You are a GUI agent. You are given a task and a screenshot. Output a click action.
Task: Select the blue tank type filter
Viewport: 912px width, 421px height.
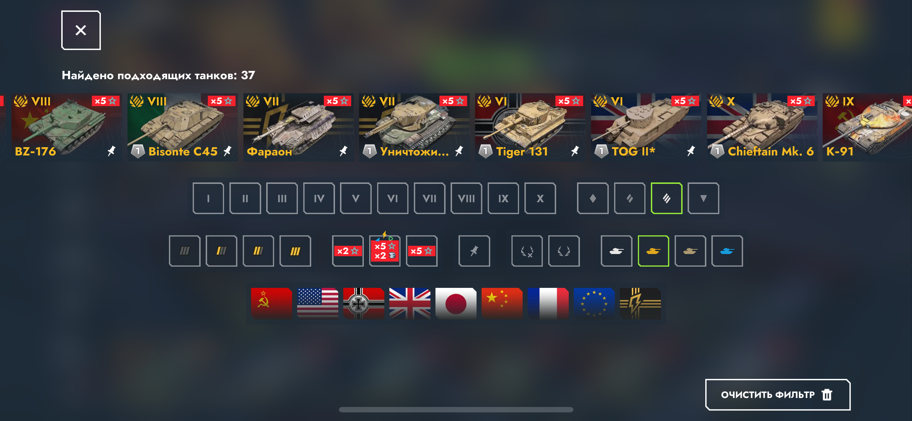coord(727,251)
